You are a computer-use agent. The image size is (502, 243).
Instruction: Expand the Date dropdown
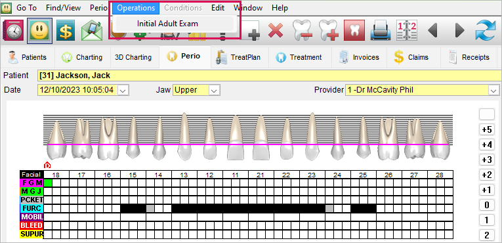click(x=123, y=91)
